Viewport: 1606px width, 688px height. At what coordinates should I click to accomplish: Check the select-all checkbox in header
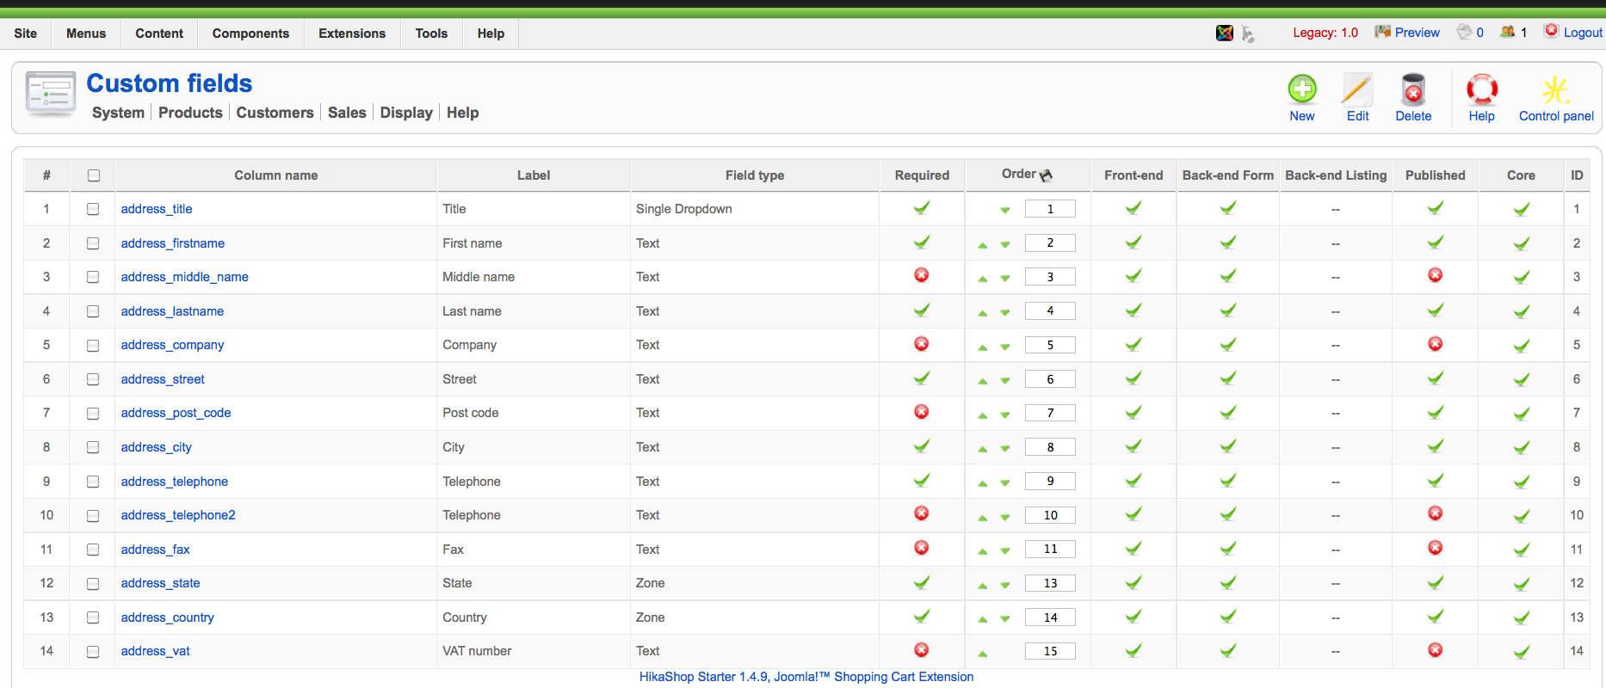94,175
